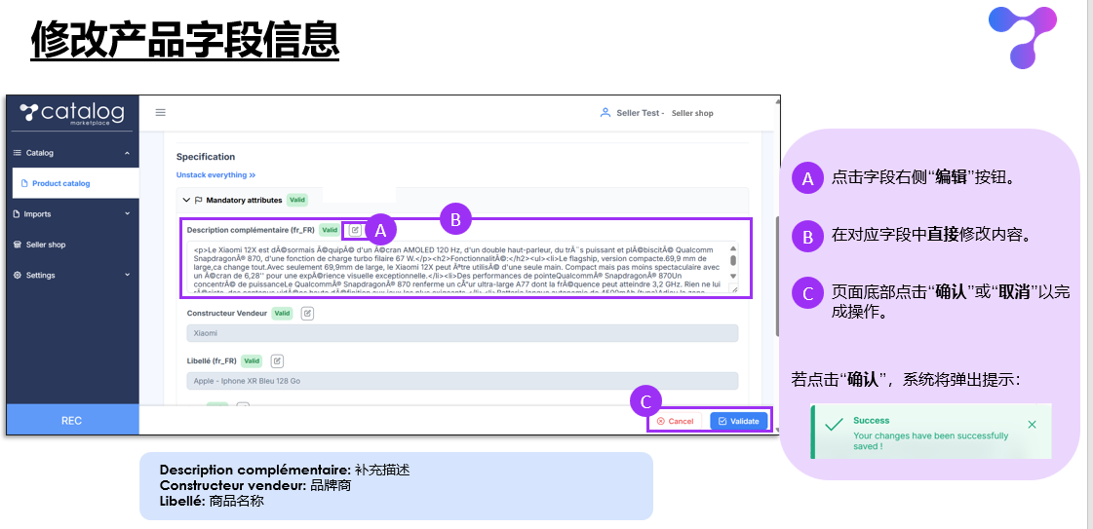This screenshot has height=529, width=1093.
Task: Click edit icon next to Libellé (fr_FR)
Action: [x=277, y=360]
